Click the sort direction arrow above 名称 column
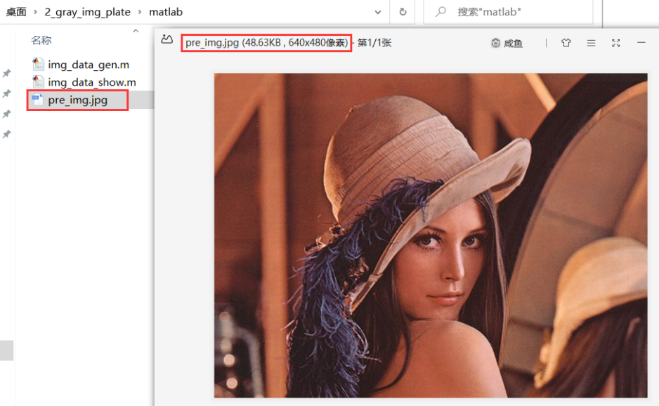Viewport: 659px width, 406px height. 136,31
